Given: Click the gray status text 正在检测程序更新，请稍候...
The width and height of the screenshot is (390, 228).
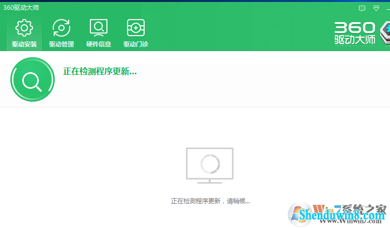Looking at the screenshot, I should tap(210, 201).
